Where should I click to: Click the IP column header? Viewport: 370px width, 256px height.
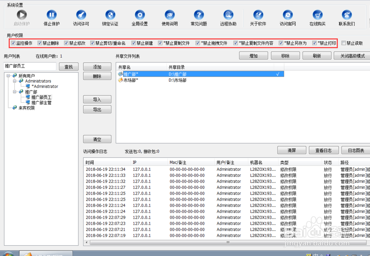[x=149, y=162]
